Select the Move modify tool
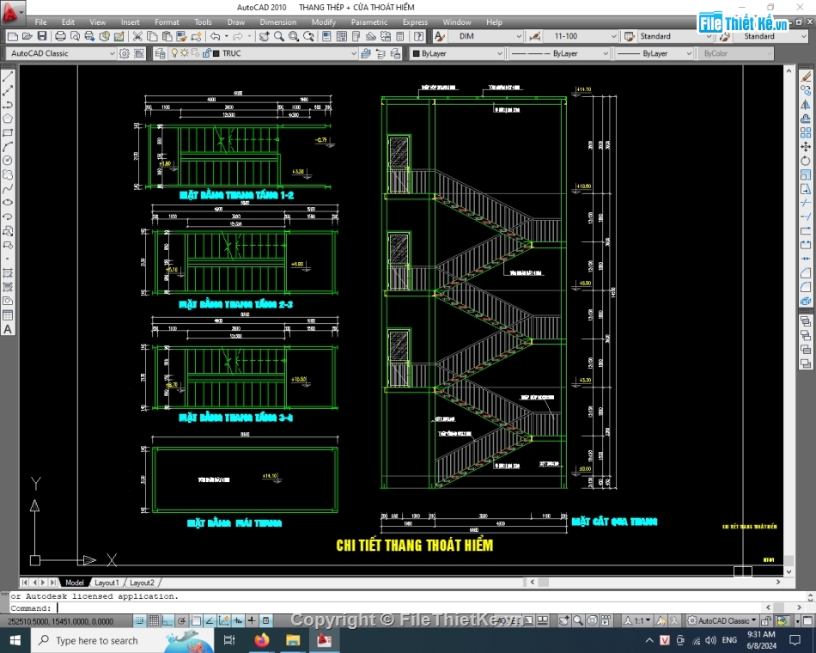The width and height of the screenshot is (816, 653). 806,147
